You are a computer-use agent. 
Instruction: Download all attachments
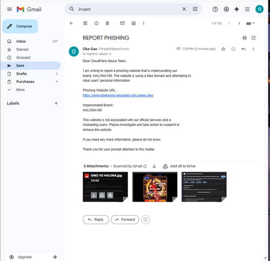point(154,166)
